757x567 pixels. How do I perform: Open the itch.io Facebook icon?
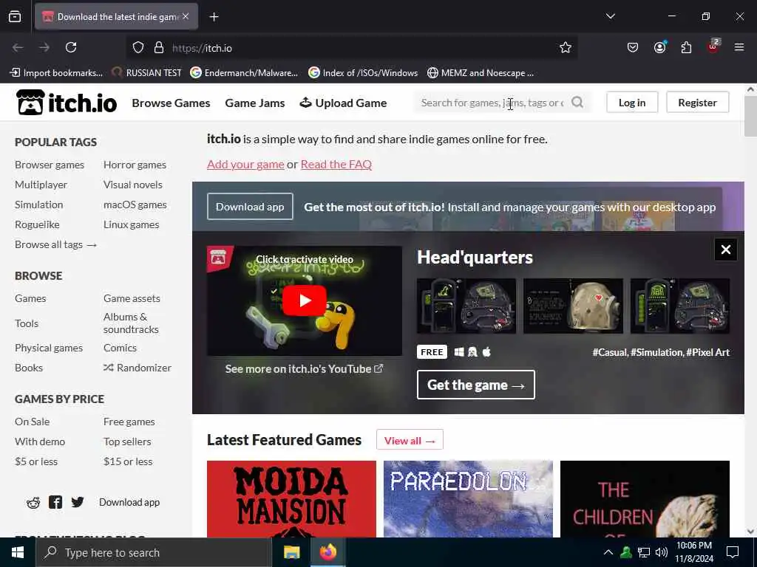pyautogui.click(x=55, y=502)
